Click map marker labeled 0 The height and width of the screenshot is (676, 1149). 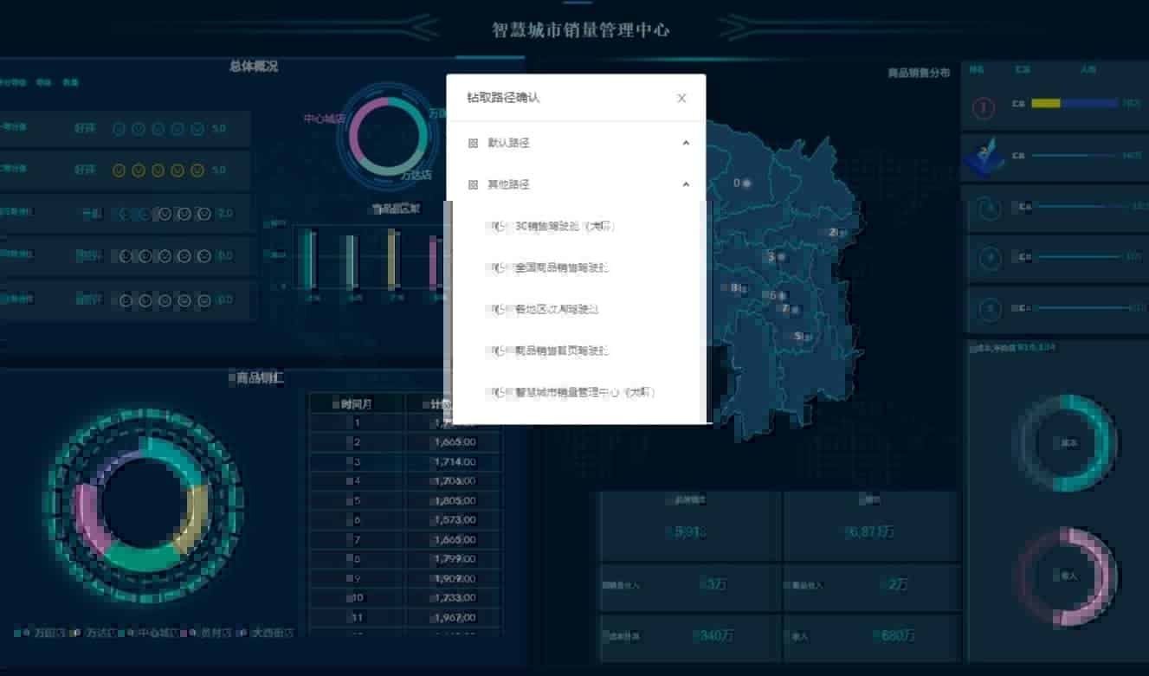[x=741, y=183]
